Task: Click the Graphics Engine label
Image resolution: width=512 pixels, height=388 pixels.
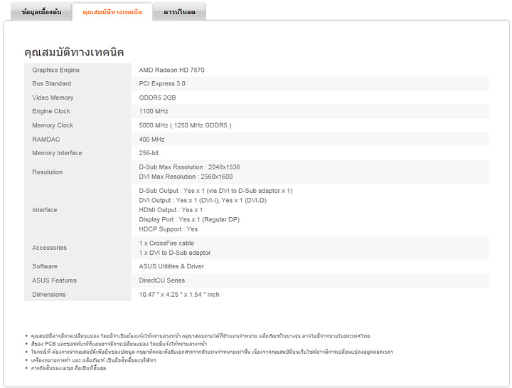Action: click(x=56, y=70)
